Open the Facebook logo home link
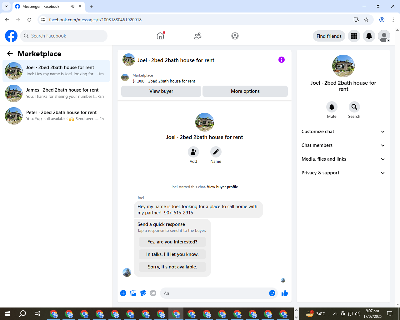This screenshot has width=400, height=320. 11,36
